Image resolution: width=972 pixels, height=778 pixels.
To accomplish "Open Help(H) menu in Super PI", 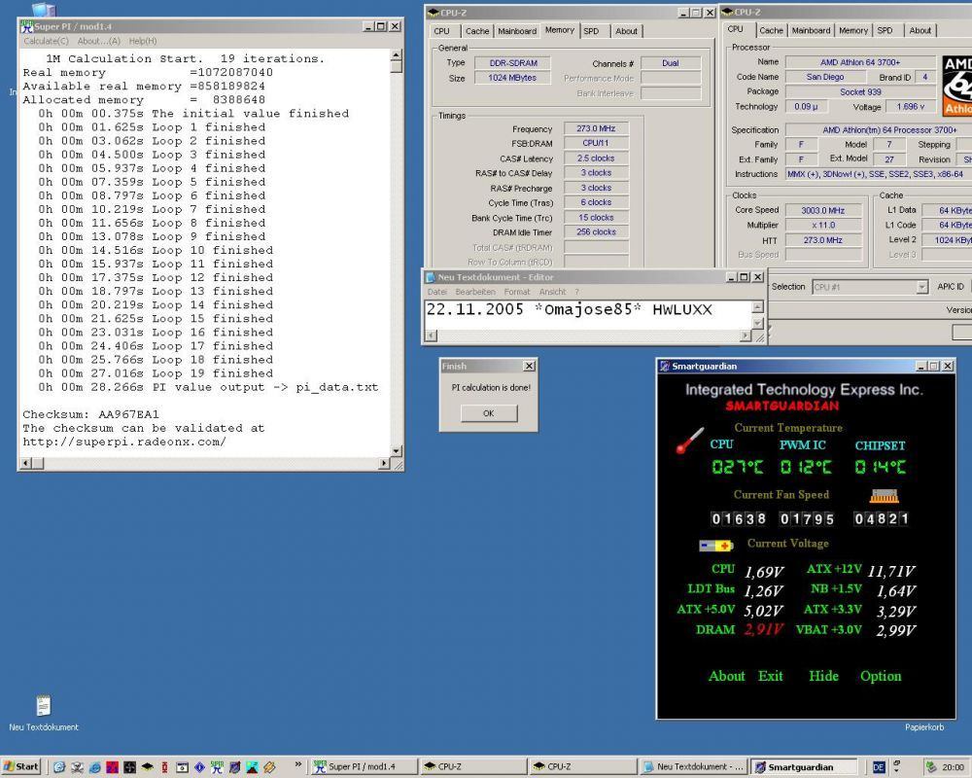I will pos(143,41).
